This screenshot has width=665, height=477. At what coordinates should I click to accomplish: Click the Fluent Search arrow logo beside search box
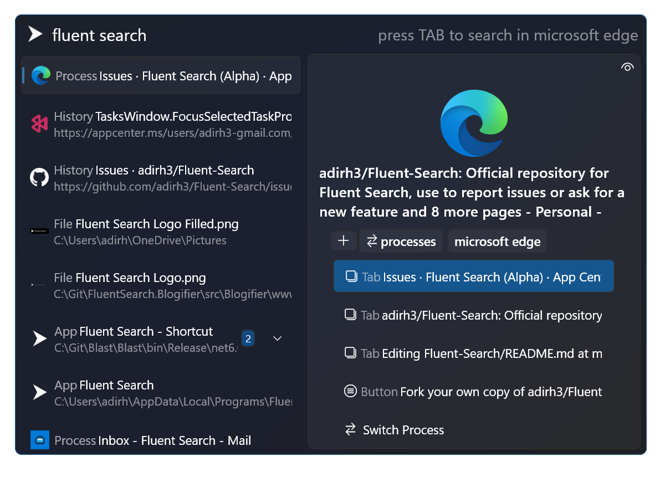tap(35, 34)
